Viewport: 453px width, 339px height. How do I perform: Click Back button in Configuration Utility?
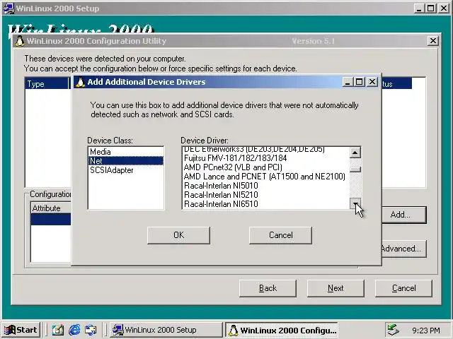click(x=268, y=288)
